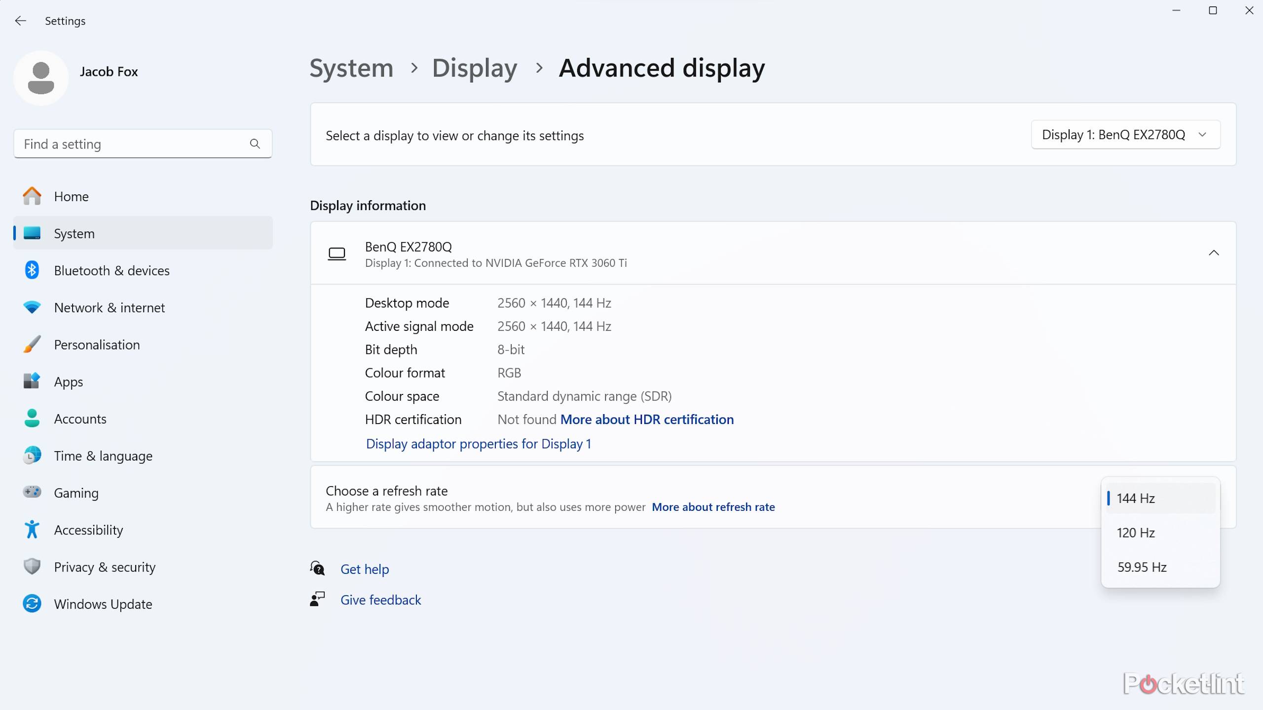Click the Find a setting search field
Viewport: 1263px width, 710px height.
[x=143, y=143]
